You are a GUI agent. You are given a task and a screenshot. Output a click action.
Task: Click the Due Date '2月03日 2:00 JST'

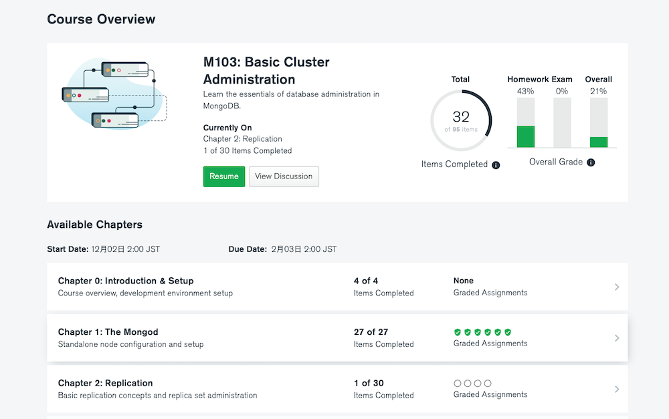pos(304,249)
